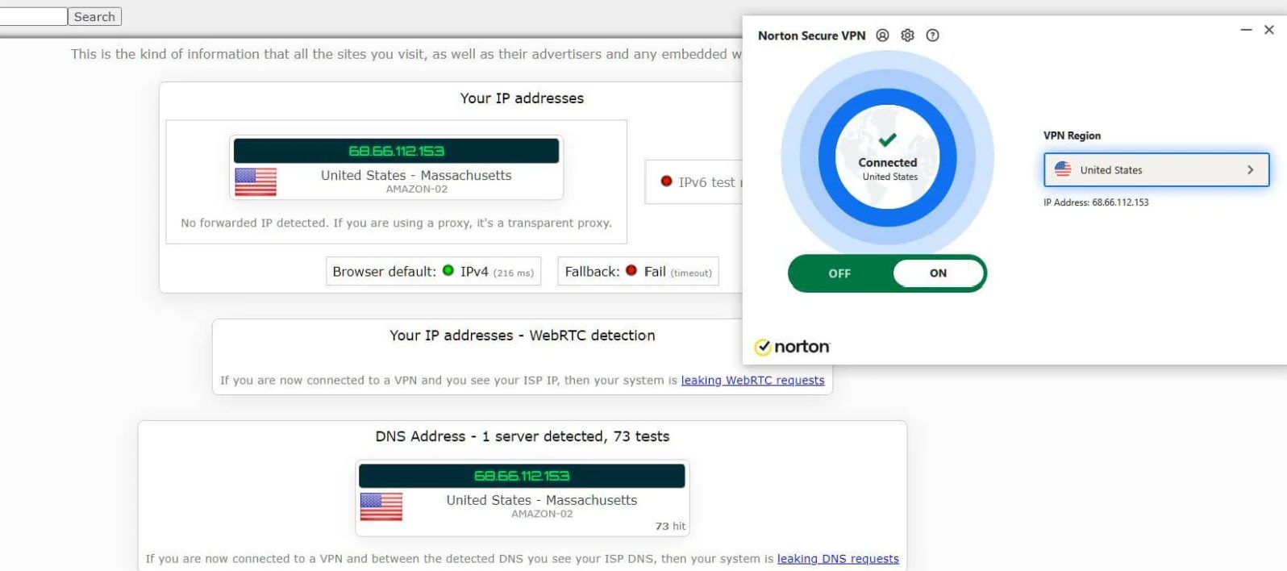Image resolution: width=1287 pixels, height=571 pixels.
Task: Click the US flag icon in VPN Region
Action: pos(1063,169)
